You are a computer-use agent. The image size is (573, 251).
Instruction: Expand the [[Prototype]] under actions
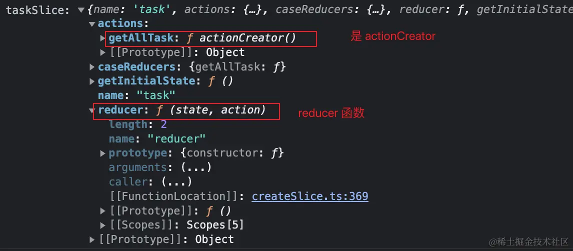(x=103, y=52)
